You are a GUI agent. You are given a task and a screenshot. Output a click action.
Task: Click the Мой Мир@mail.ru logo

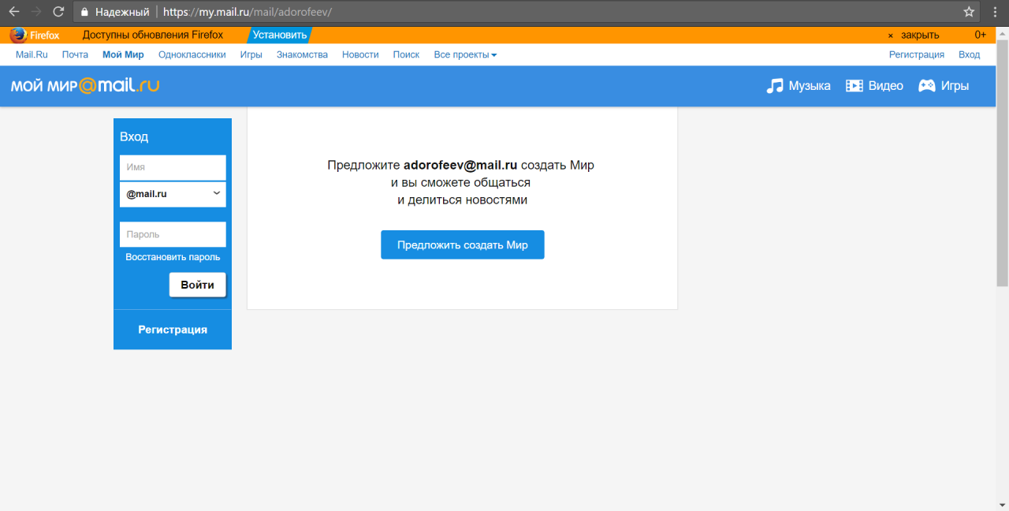[x=85, y=86]
